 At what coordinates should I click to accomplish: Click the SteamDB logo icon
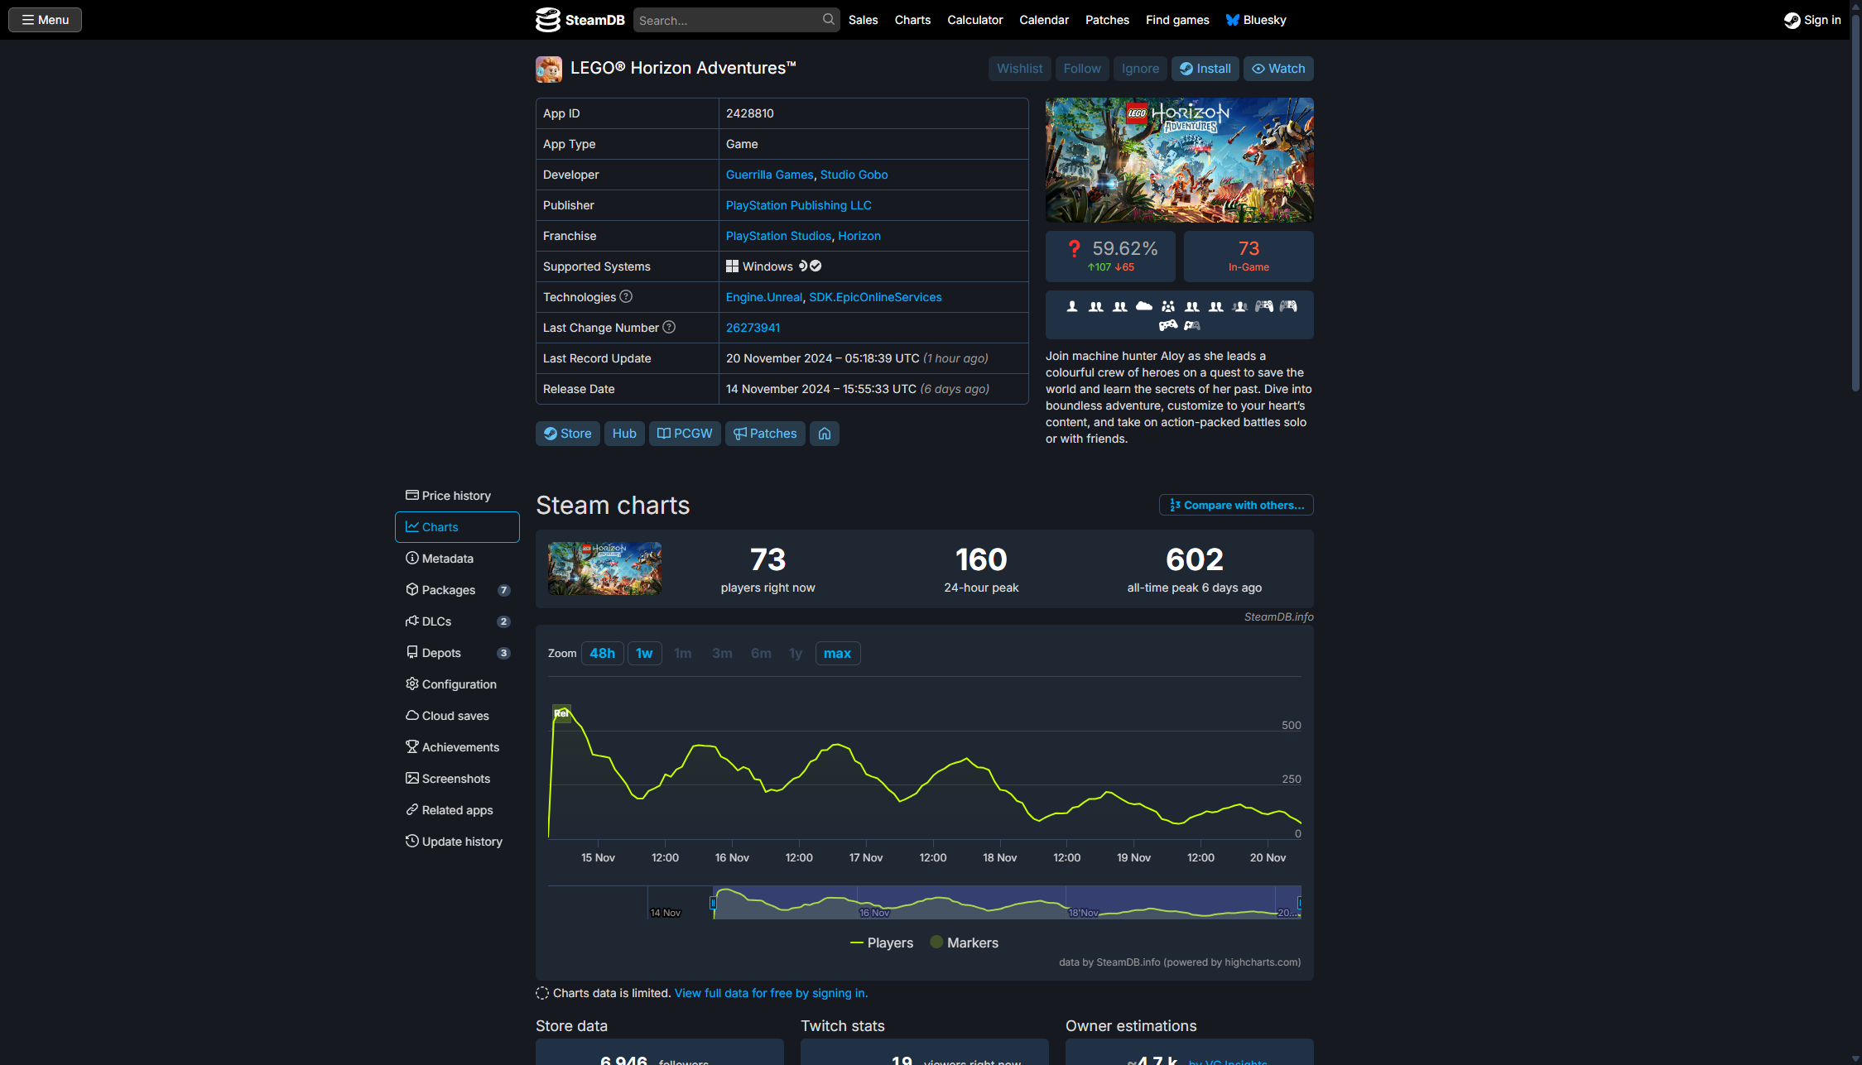547,20
